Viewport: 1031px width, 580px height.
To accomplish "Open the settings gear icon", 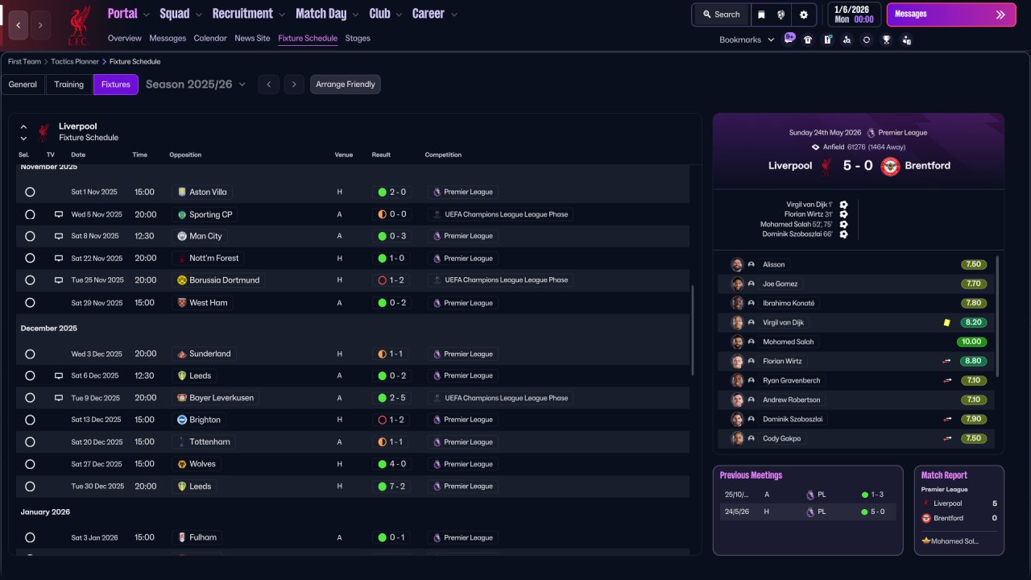I will pyautogui.click(x=804, y=14).
